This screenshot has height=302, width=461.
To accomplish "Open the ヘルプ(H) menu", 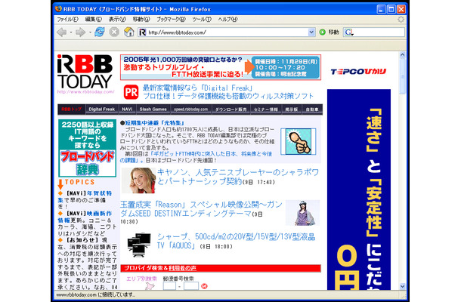I will [227, 20].
